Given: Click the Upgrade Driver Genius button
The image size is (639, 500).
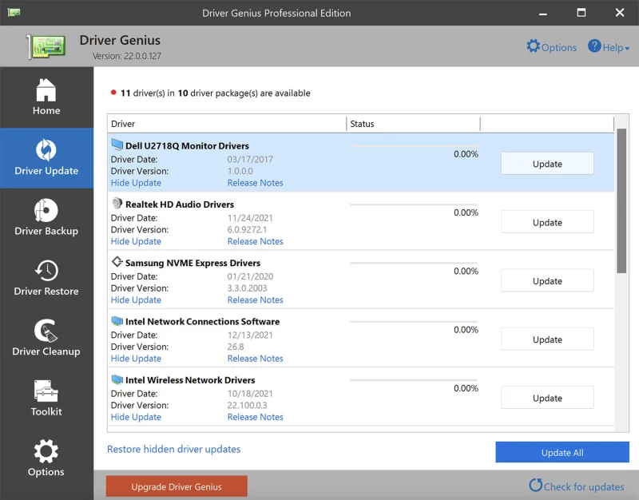Looking at the screenshot, I should tap(177, 486).
